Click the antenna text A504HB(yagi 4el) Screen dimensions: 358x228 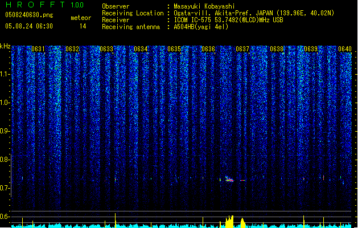click(201, 27)
